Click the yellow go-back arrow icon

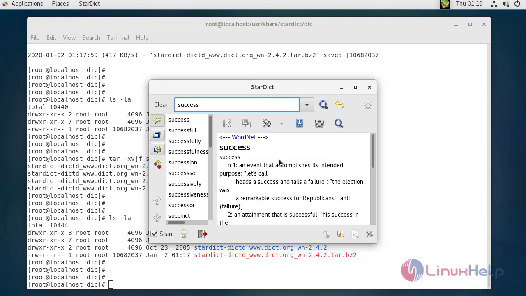339,105
